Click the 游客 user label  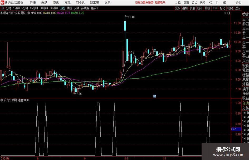[238, 3]
